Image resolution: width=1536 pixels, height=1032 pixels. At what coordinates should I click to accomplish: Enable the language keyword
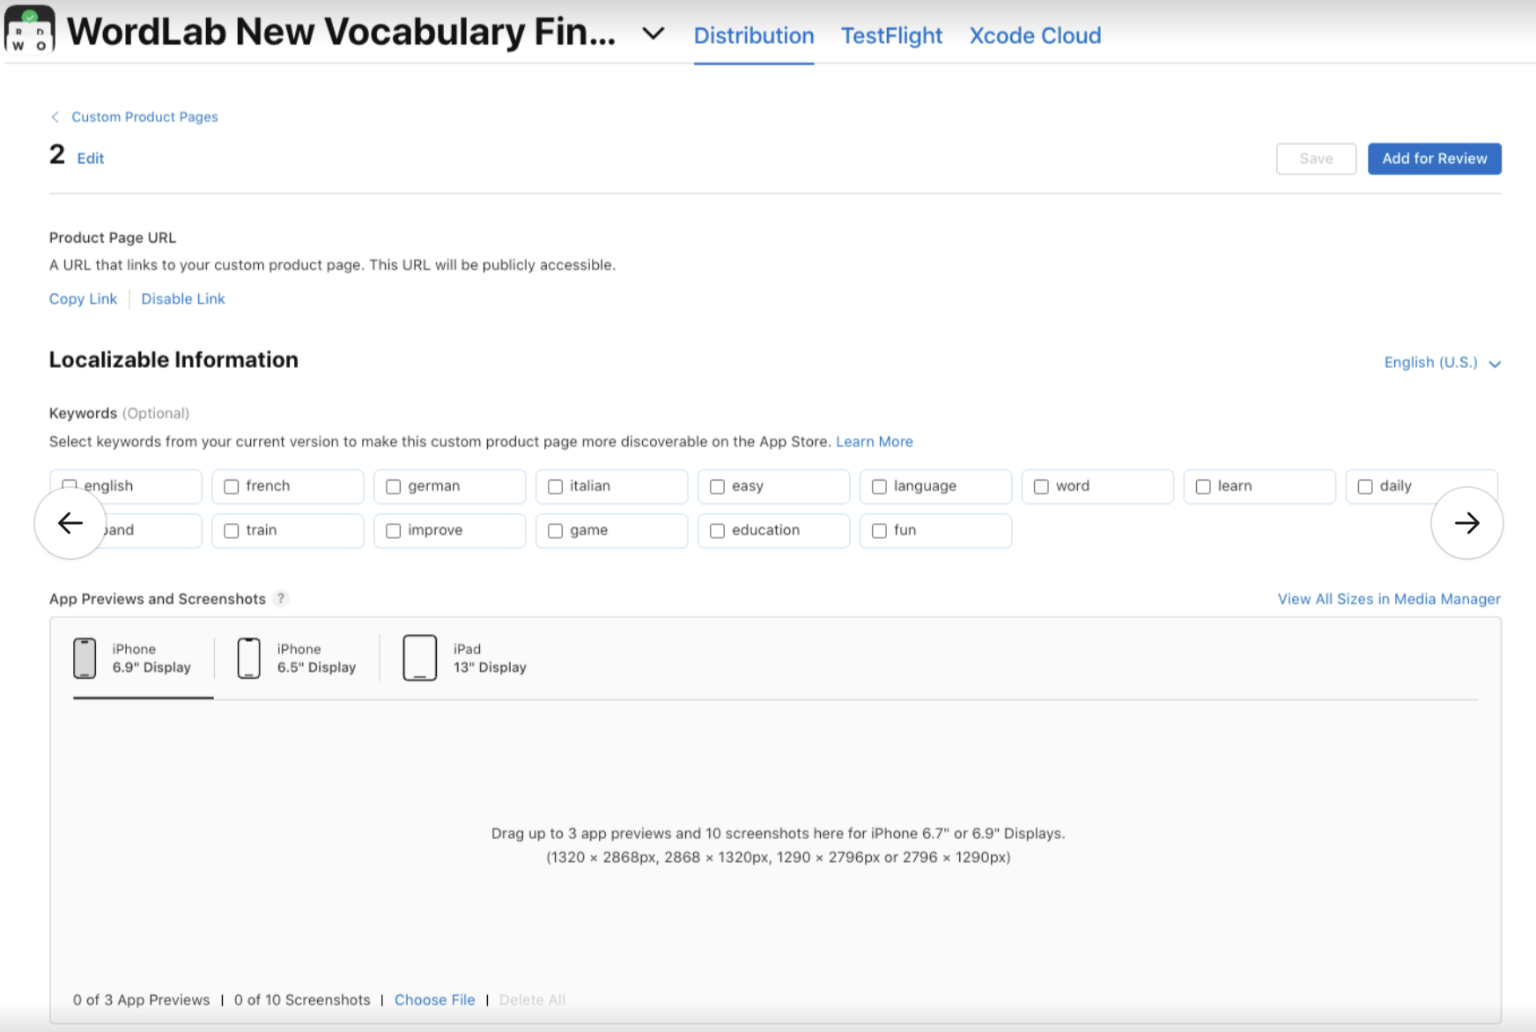879,486
